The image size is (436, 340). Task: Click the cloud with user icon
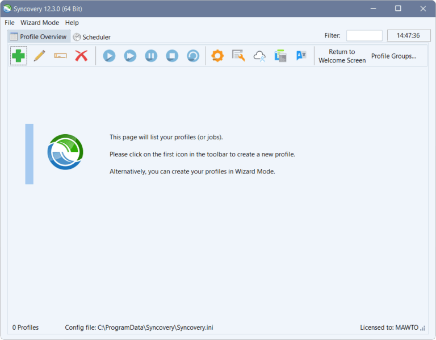click(x=259, y=56)
